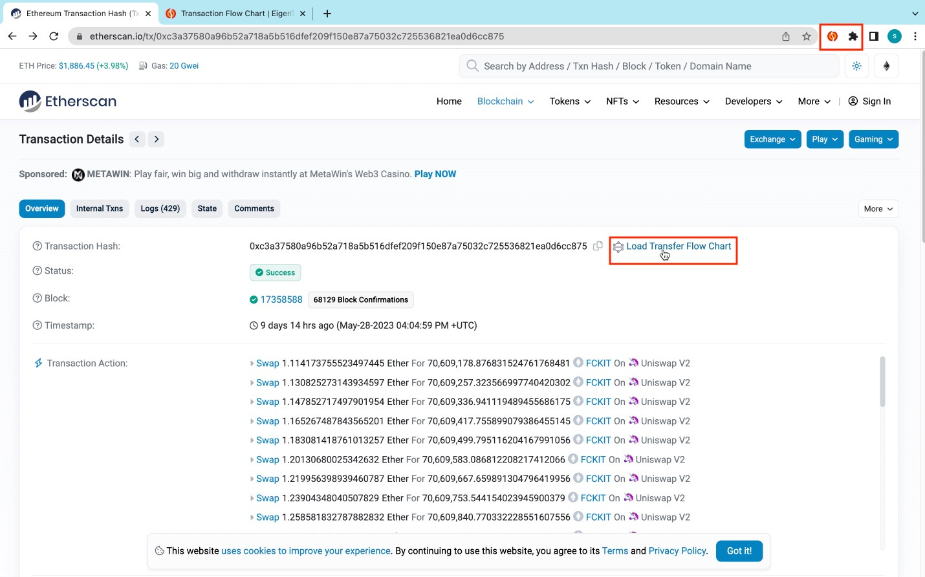
Task: Open the Ethereum network selector icon
Action: [887, 66]
